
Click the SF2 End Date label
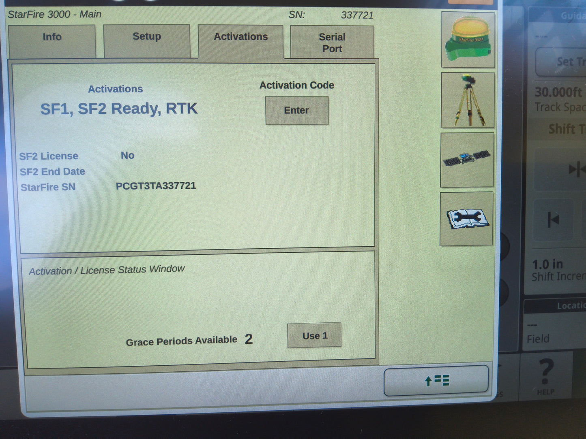pos(52,172)
